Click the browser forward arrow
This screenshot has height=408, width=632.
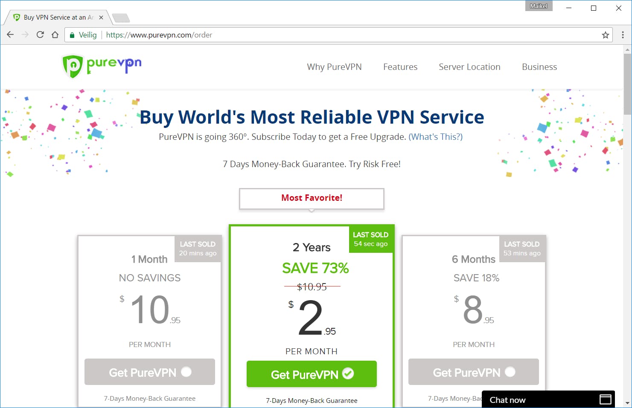coord(25,35)
